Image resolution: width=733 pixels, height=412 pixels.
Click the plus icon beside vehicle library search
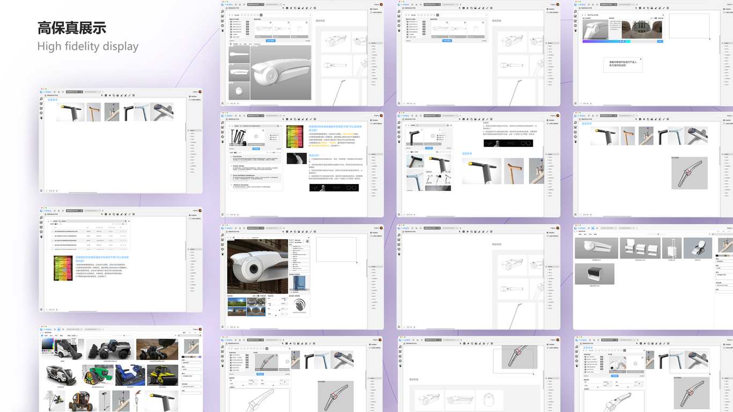coord(175,336)
